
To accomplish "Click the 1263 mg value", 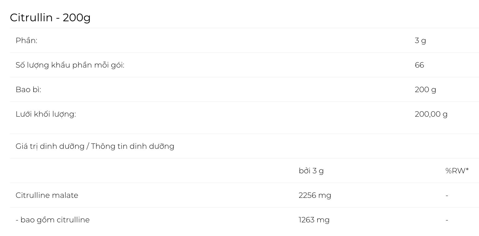I will [x=314, y=220].
